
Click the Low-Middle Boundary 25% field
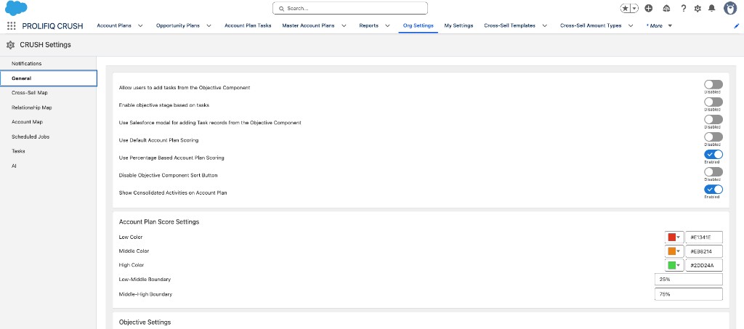pos(689,279)
